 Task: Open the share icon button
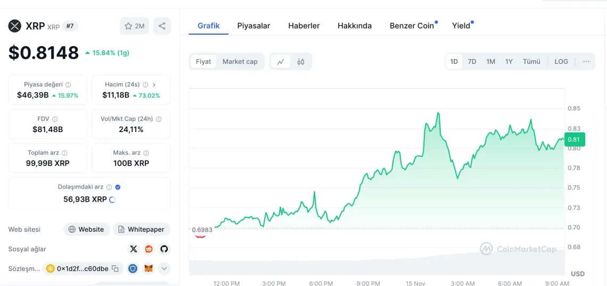click(162, 26)
